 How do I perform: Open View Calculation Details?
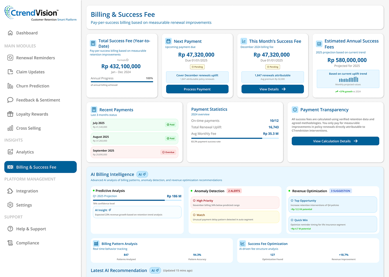[x=335, y=141]
